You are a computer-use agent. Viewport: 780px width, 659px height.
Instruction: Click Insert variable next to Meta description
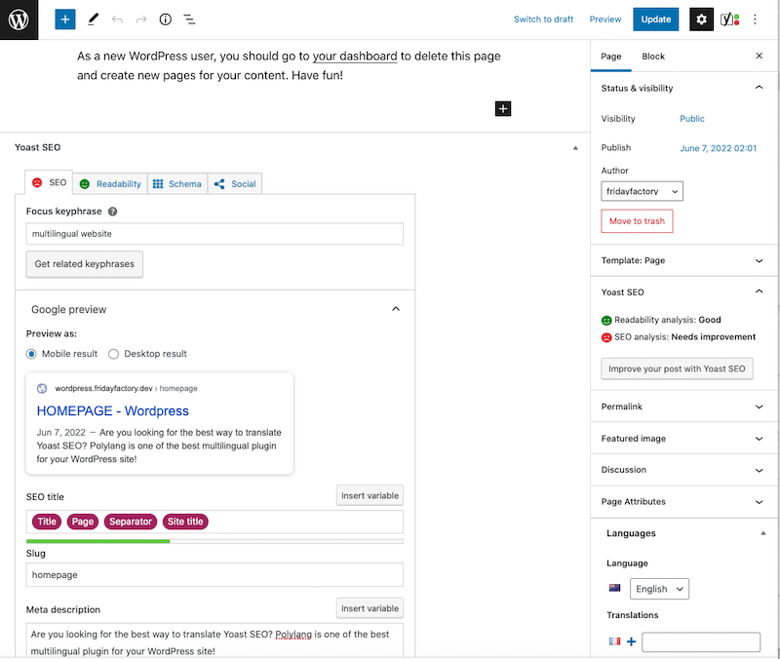370,608
